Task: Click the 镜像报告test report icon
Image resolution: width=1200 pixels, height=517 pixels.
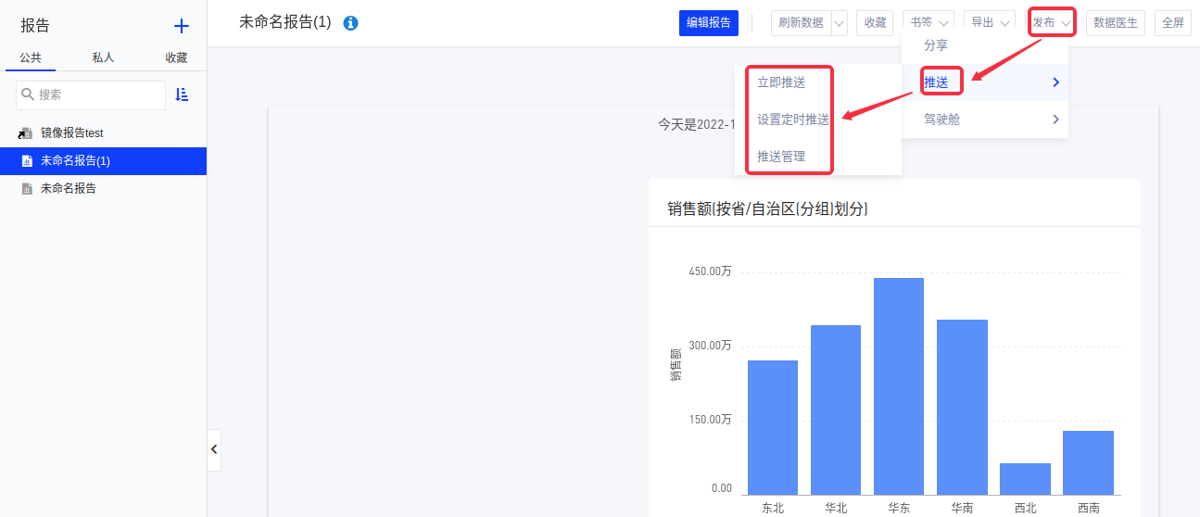Action: click(x=26, y=133)
